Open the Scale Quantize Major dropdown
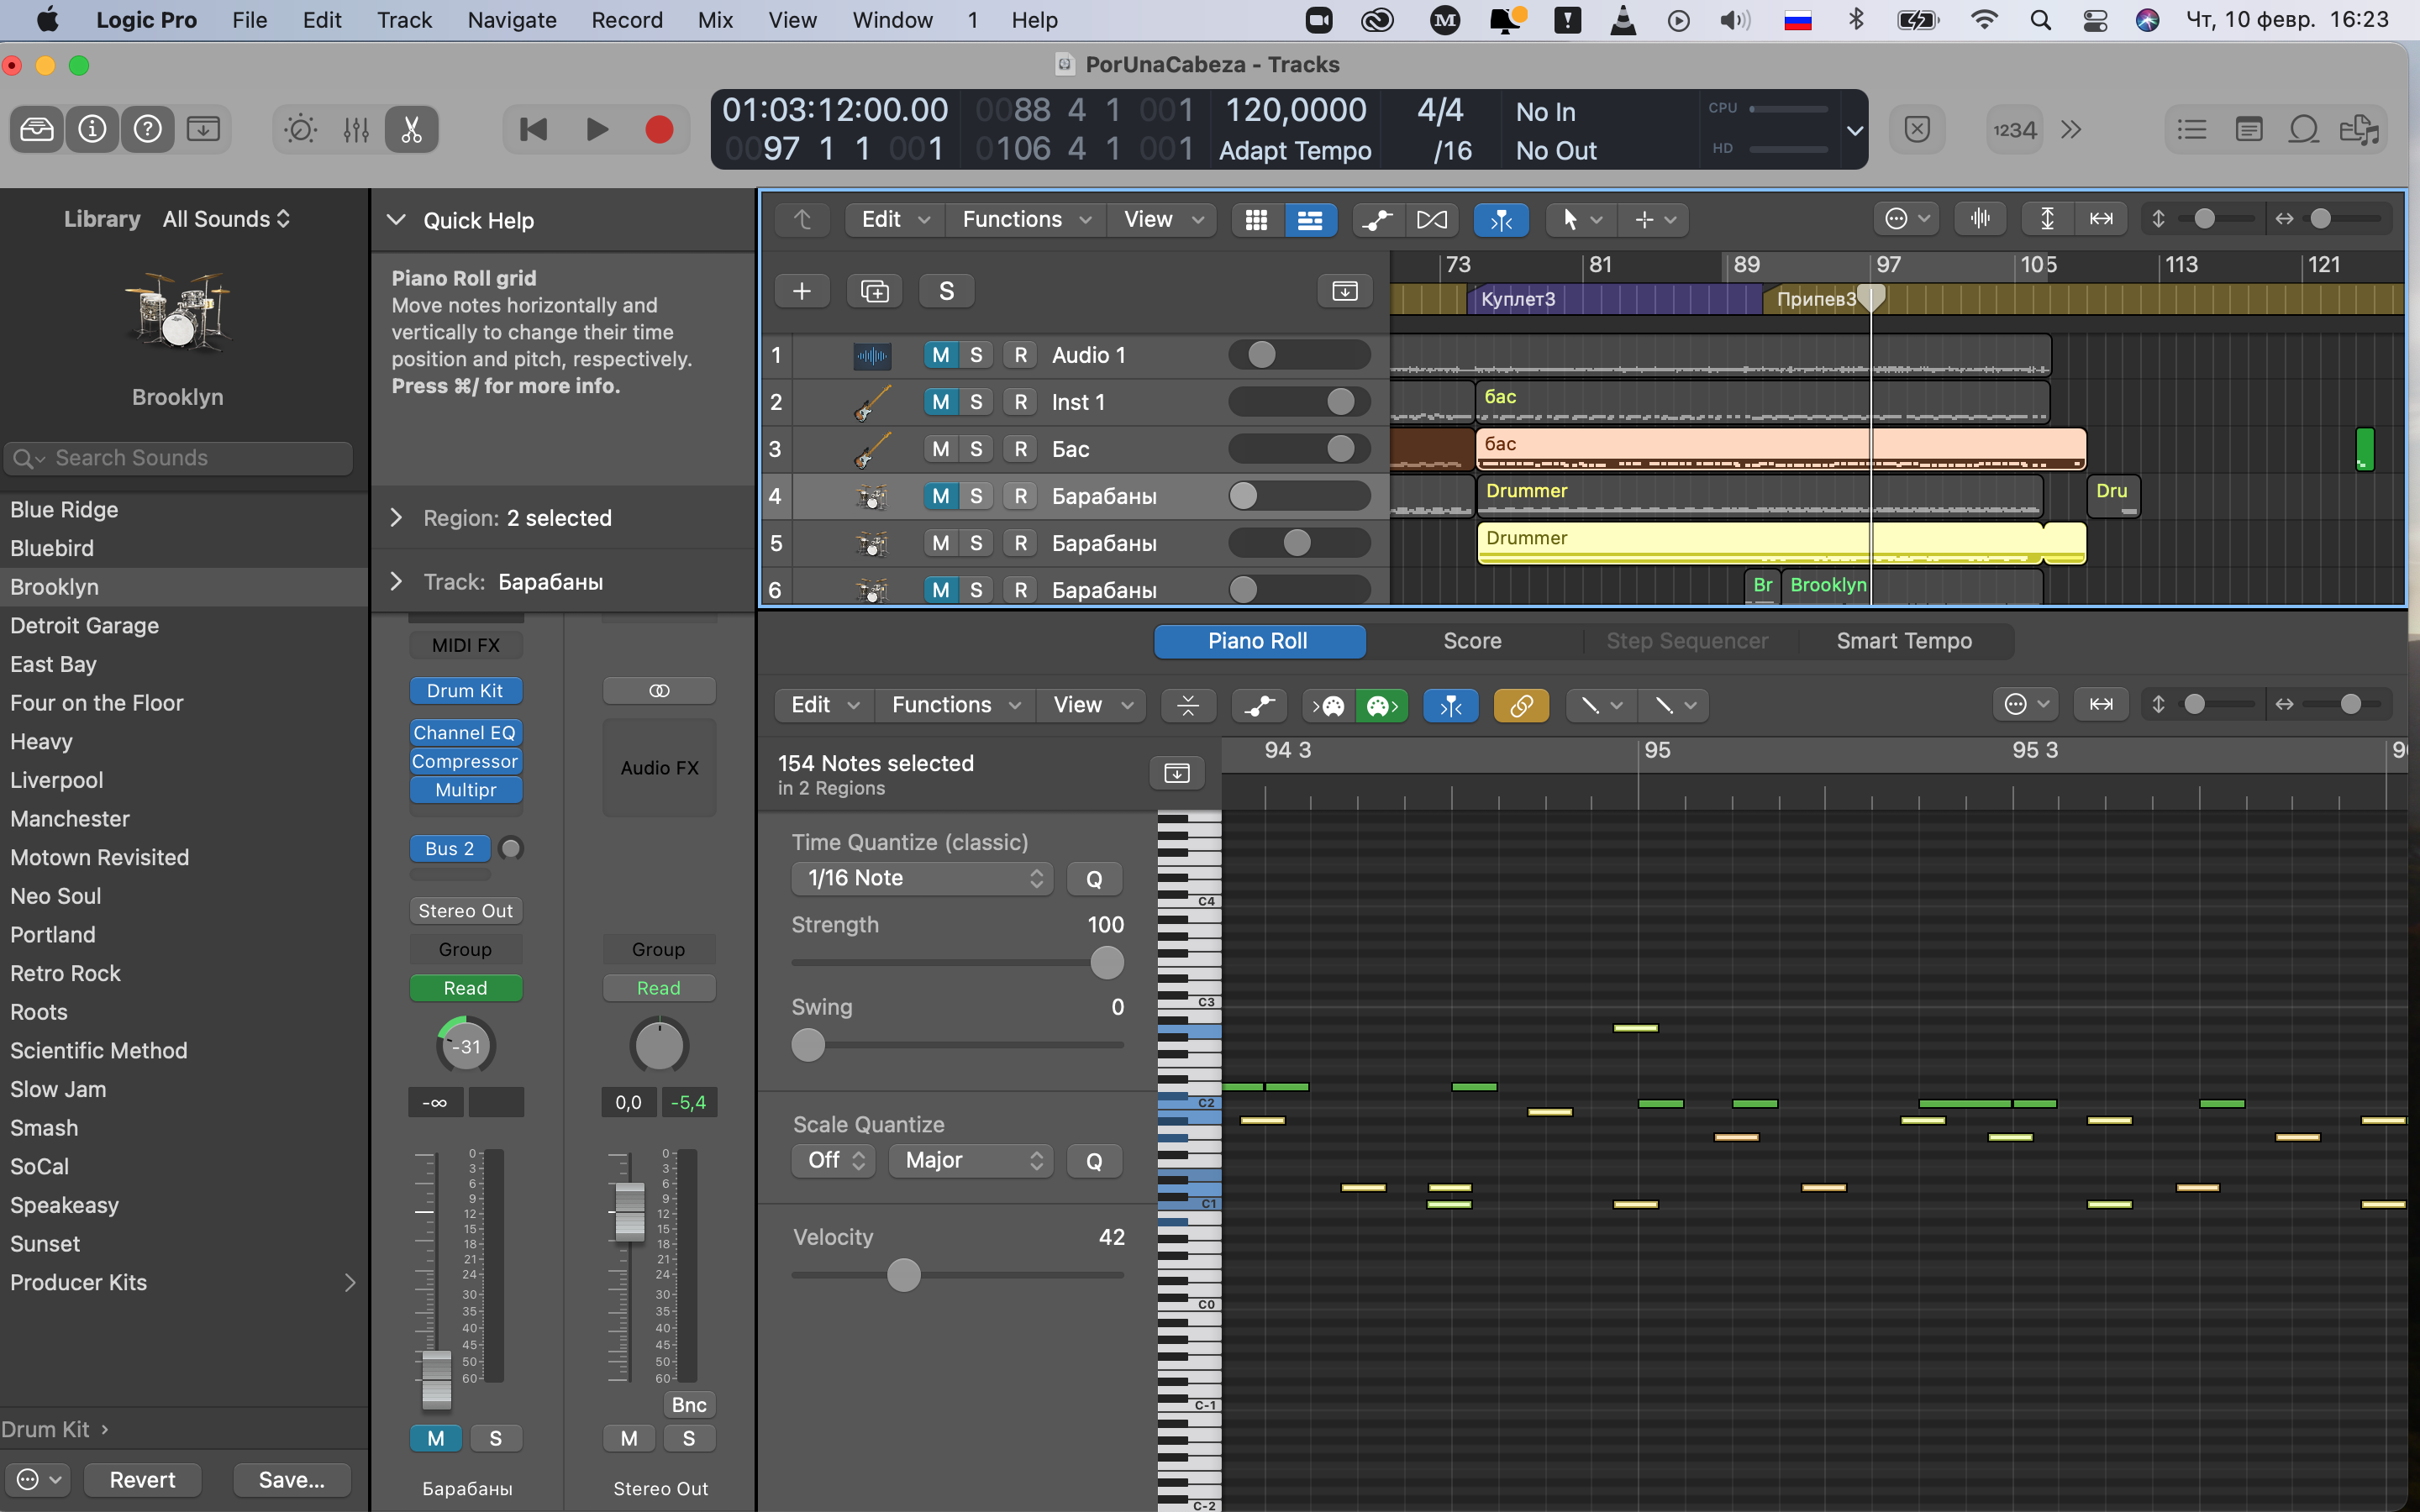The width and height of the screenshot is (2420, 1512). point(970,1160)
